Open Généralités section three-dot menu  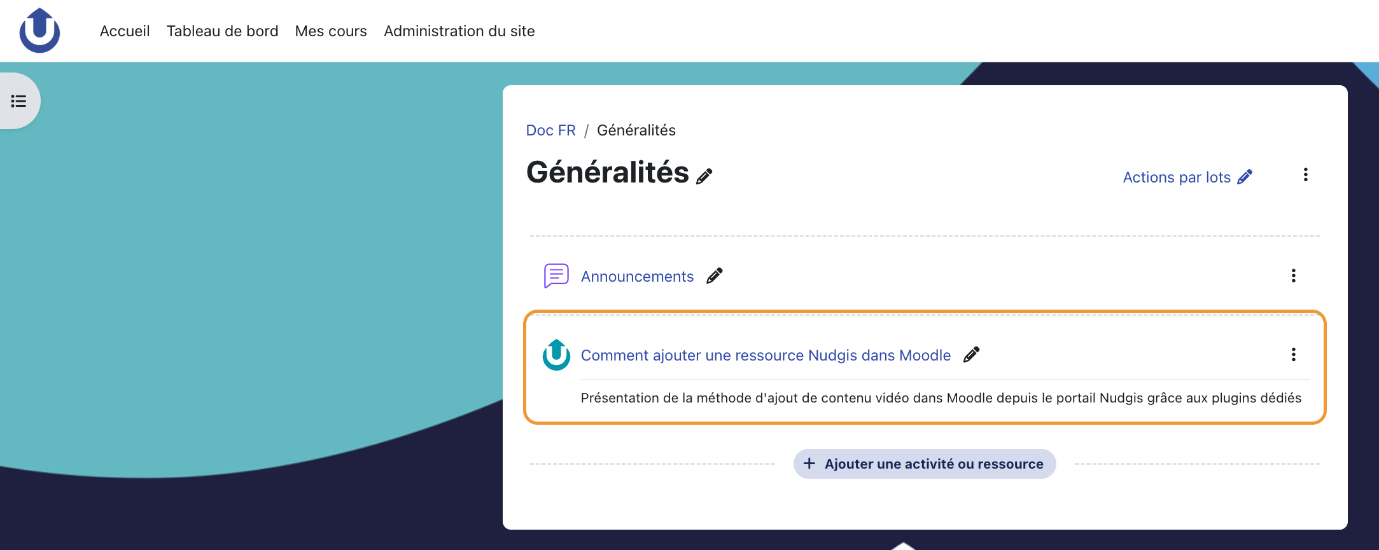coord(1305,175)
